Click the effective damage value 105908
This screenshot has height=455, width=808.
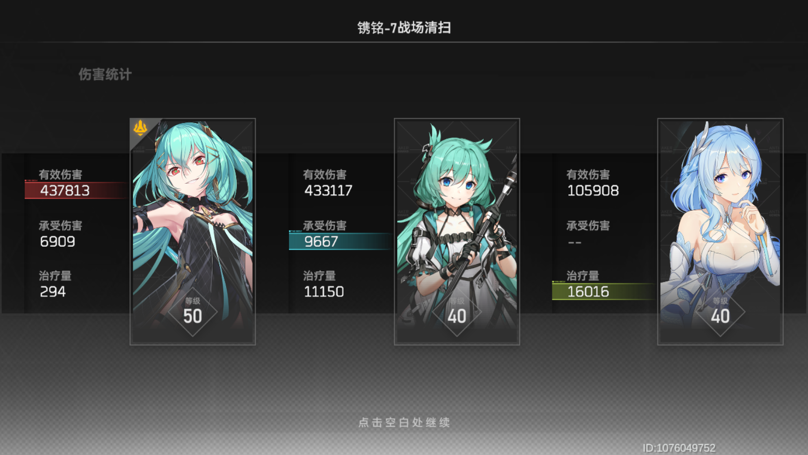(x=593, y=191)
